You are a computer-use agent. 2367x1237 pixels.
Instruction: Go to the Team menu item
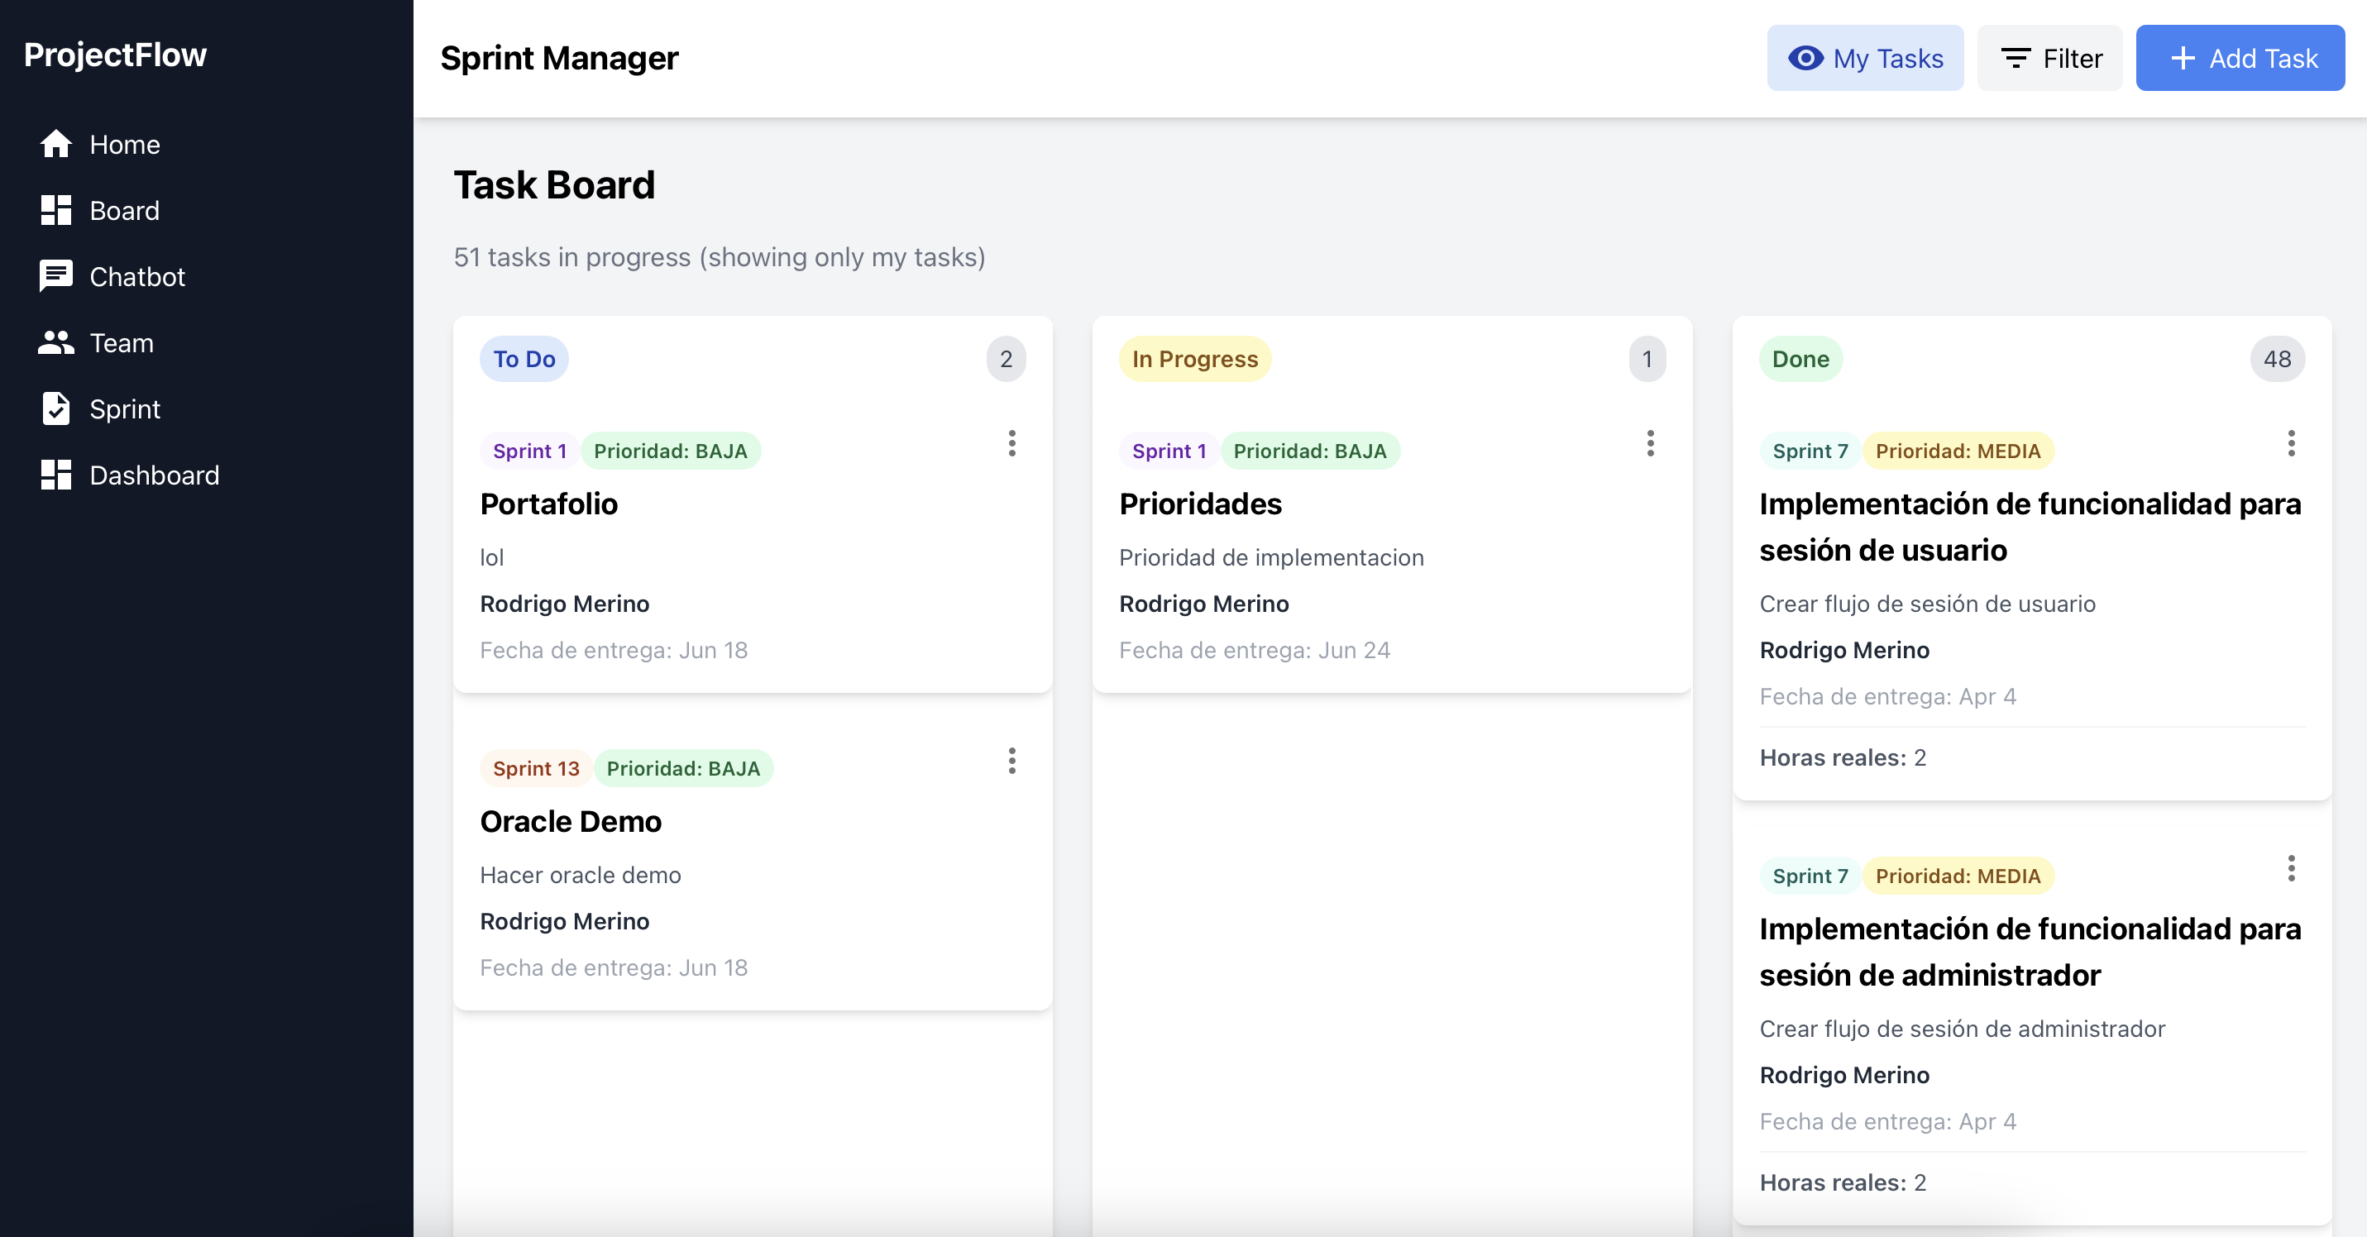coord(122,342)
